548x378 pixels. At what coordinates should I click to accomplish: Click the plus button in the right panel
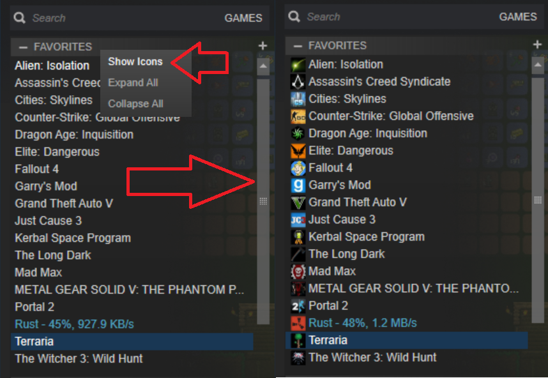[x=537, y=45]
